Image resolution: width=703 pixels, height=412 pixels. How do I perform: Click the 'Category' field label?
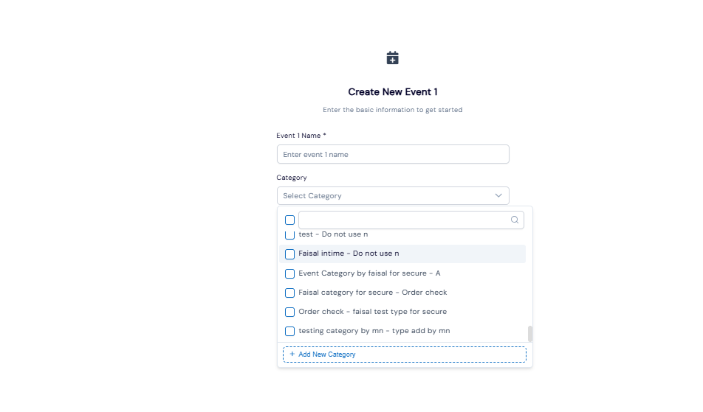click(292, 178)
